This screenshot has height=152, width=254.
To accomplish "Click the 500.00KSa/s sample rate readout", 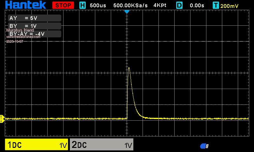I will 130,5.
